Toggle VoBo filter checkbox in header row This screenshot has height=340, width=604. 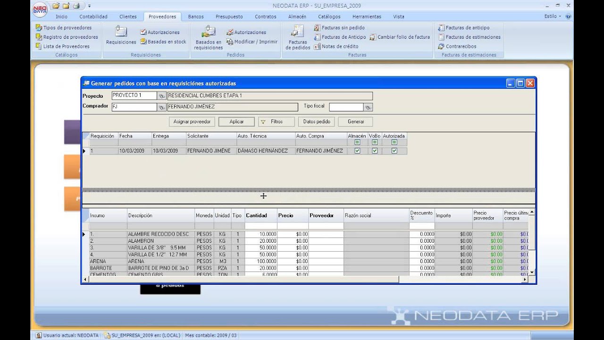(x=375, y=142)
